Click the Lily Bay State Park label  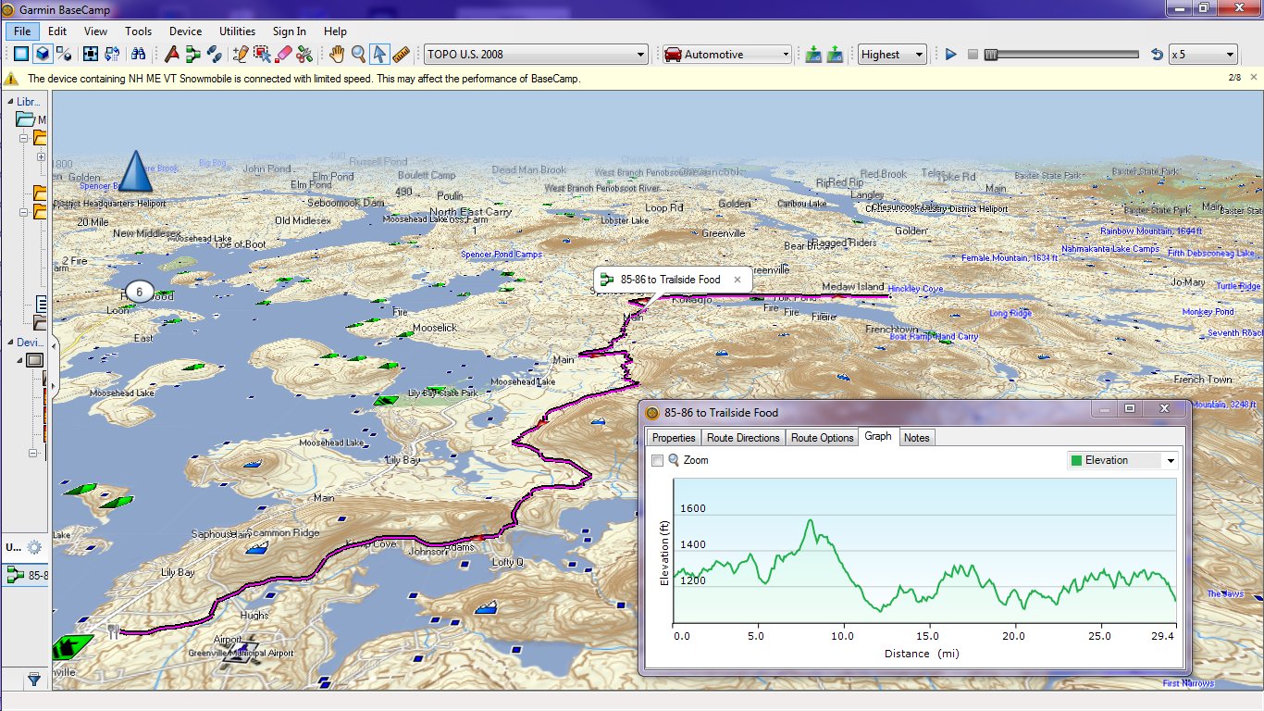pos(442,393)
